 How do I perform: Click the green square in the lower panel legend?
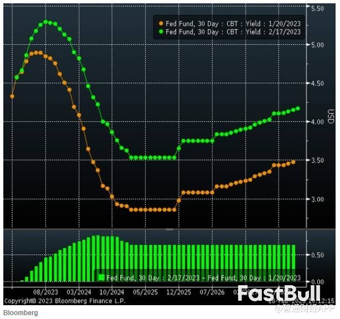pos(101,277)
